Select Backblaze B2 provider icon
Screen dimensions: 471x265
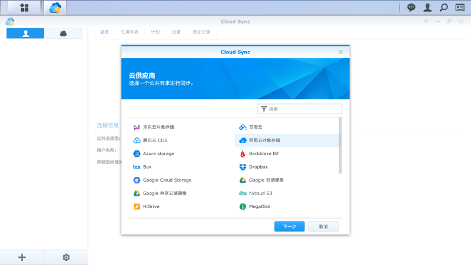[243, 153]
